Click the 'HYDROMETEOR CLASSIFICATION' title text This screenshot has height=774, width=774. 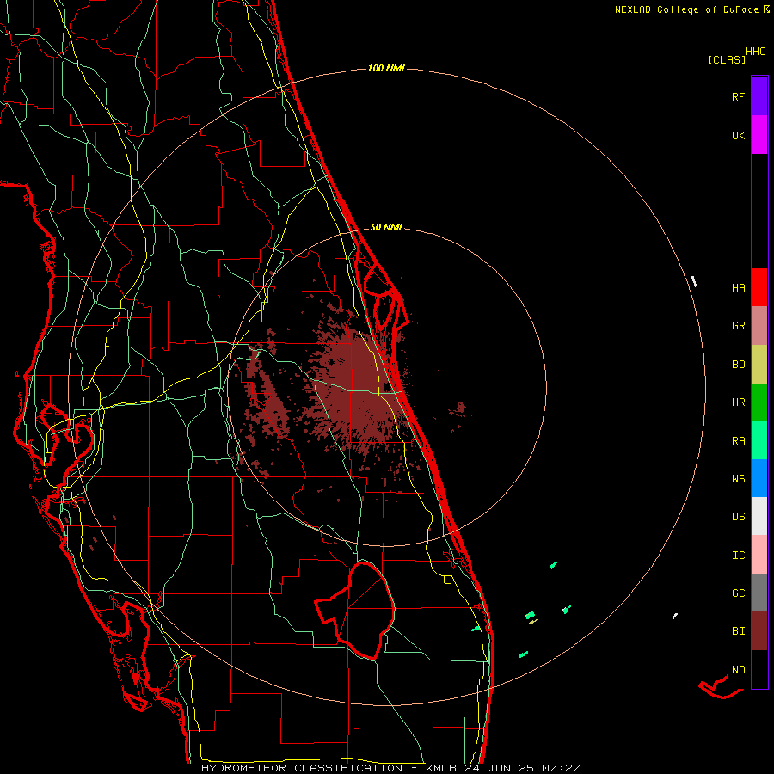coord(302,768)
